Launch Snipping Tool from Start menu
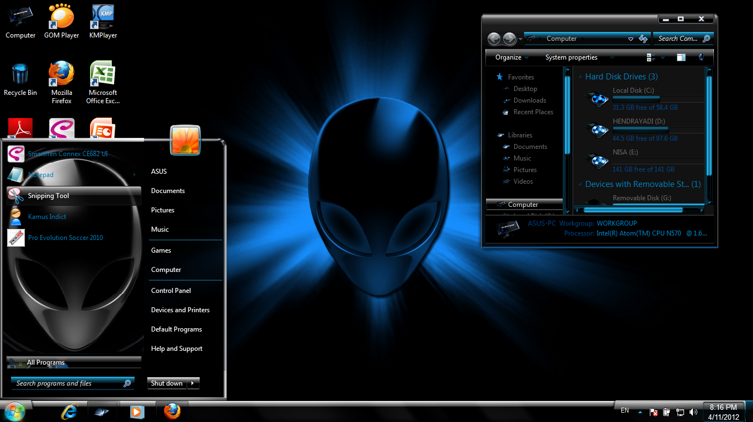The width and height of the screenshot is (753, 422). click(x=74, y=196)
